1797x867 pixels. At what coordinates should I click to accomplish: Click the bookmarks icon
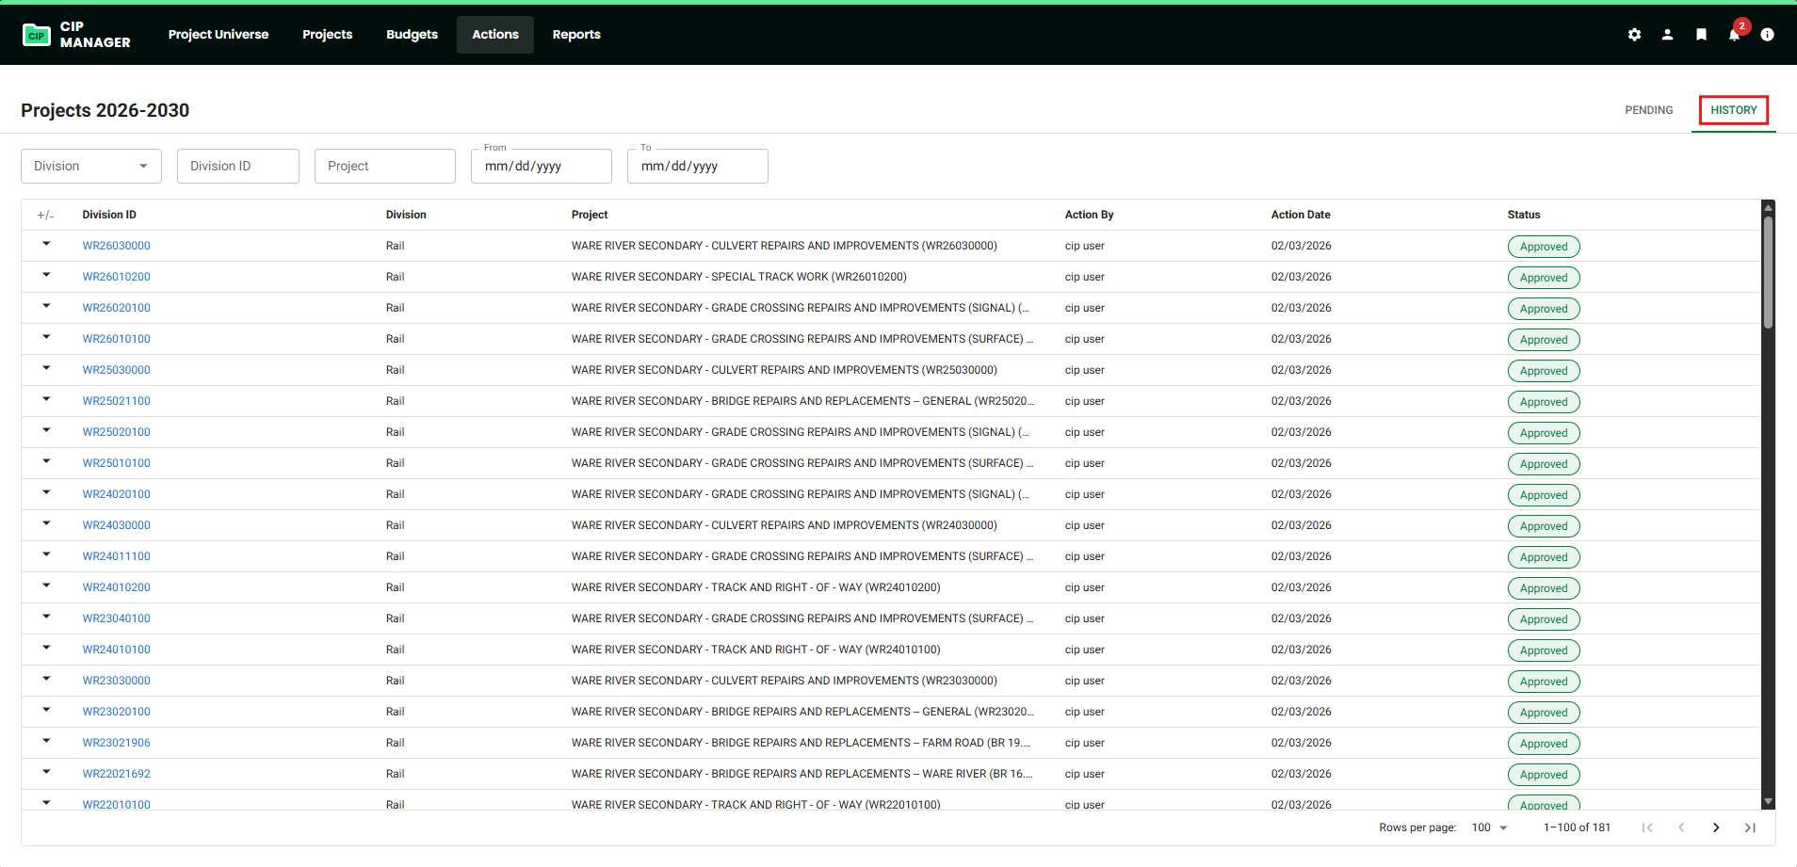1700,34
